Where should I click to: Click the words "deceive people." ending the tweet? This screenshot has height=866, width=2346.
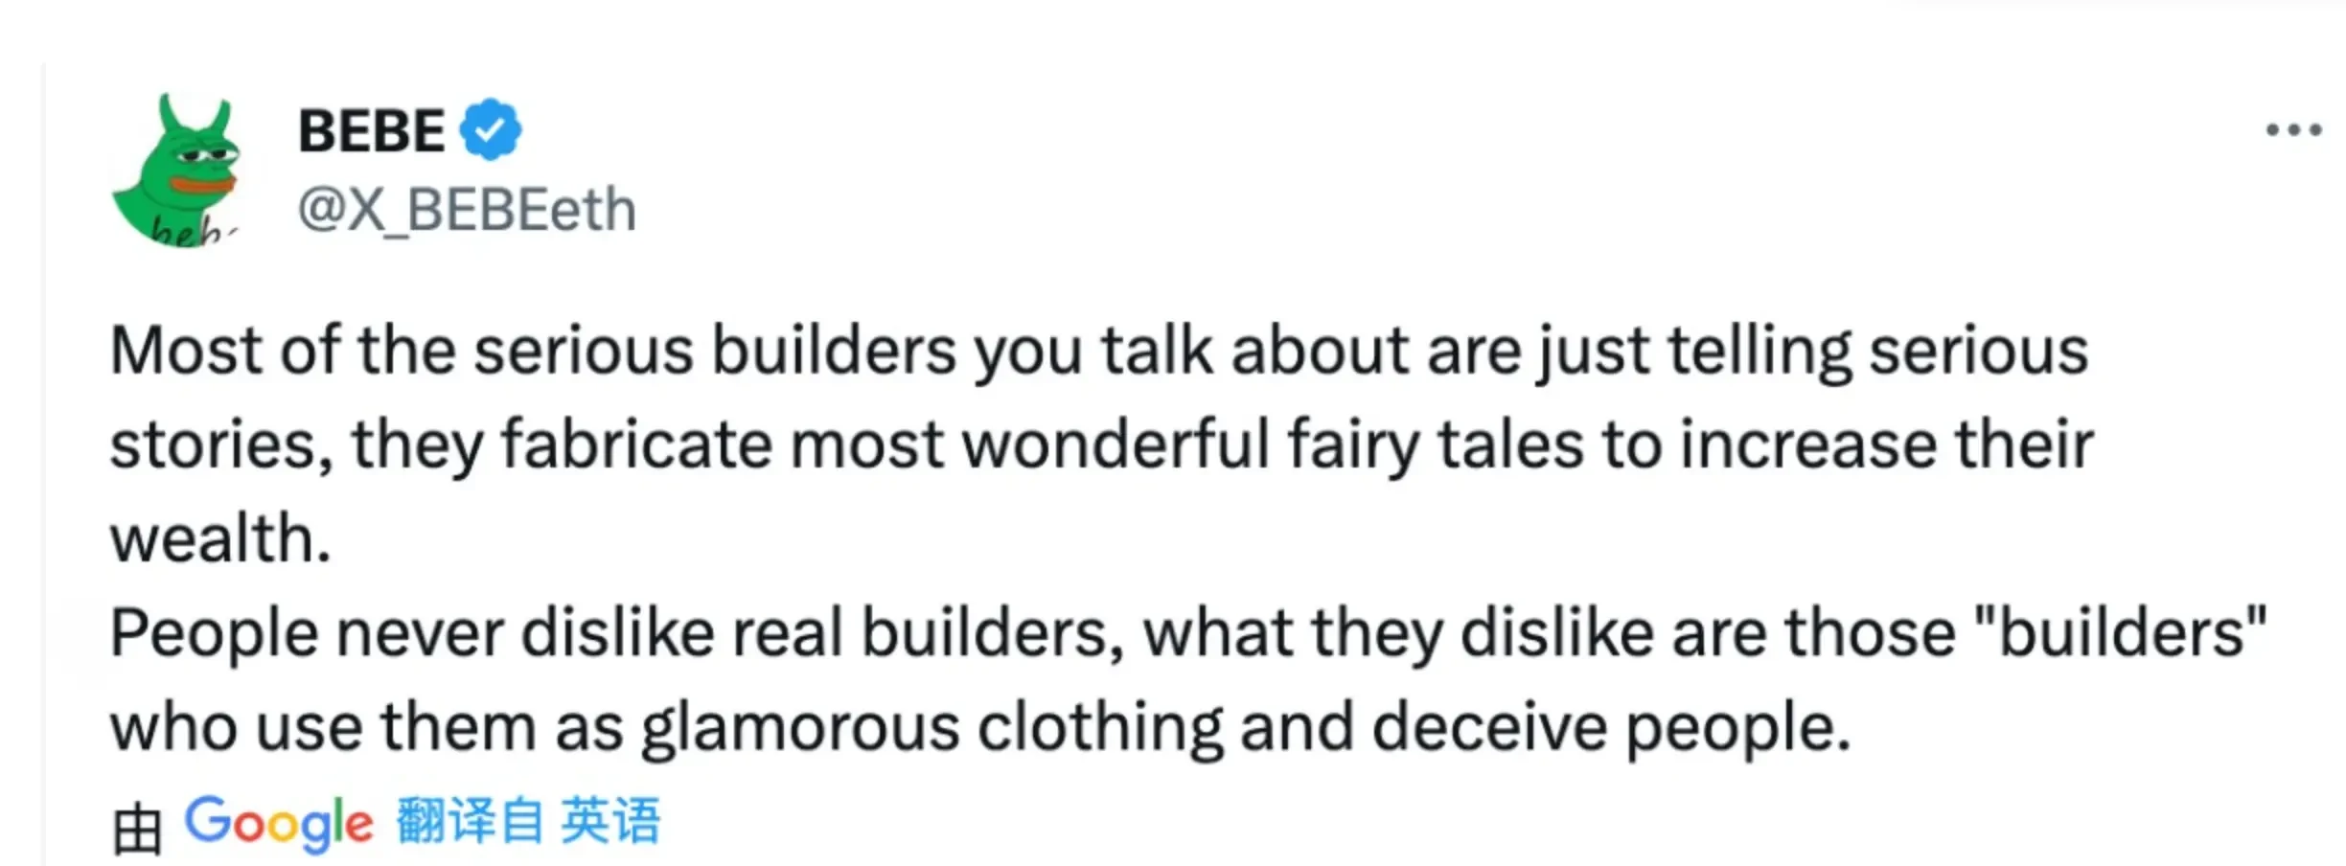[x=1611, y=727]
